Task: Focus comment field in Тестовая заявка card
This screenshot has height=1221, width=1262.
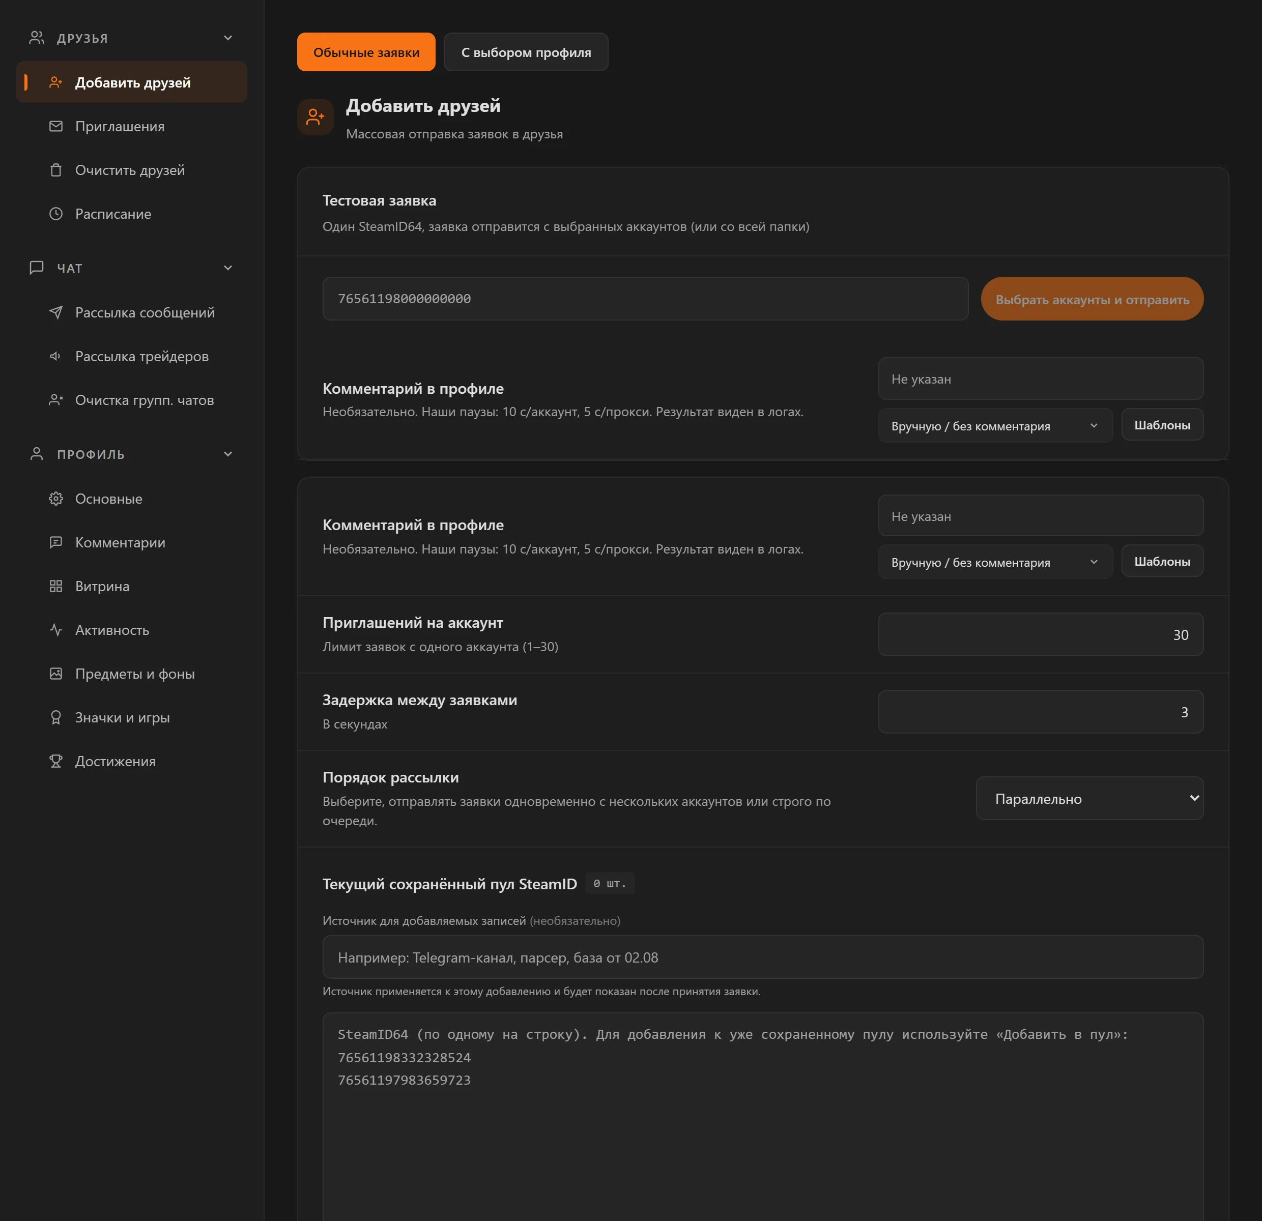Action: [1041, 379]
